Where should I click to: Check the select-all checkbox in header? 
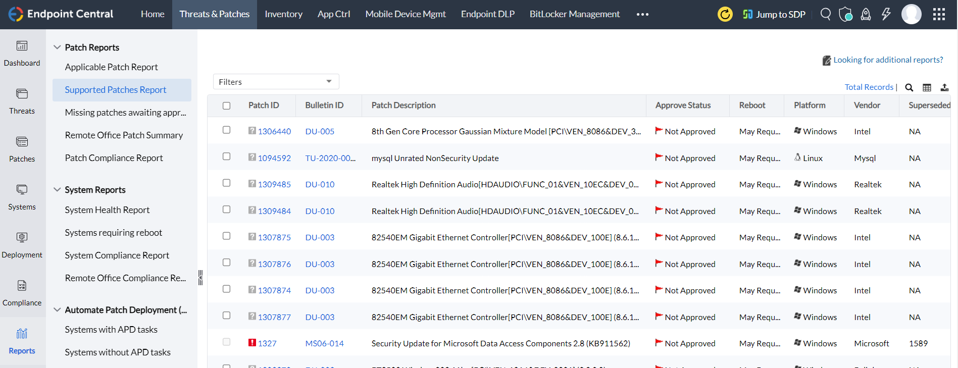tap(226, 106)
